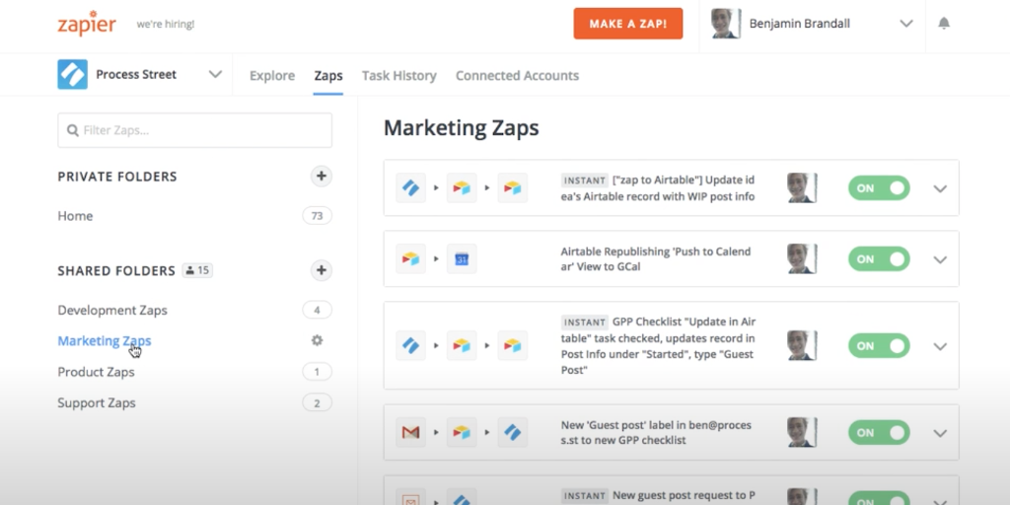Add a new shared folder
The height and width of the screenshot is (505, 1010).
point(321,270)
